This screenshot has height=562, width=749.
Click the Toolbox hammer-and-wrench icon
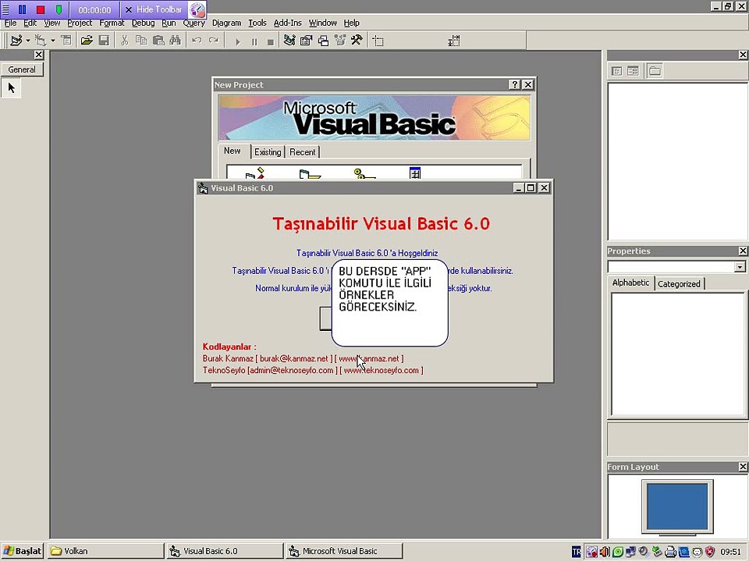357,41
